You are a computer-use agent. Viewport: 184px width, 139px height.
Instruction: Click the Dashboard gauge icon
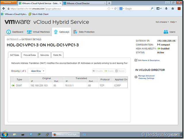tap(9, 32)
